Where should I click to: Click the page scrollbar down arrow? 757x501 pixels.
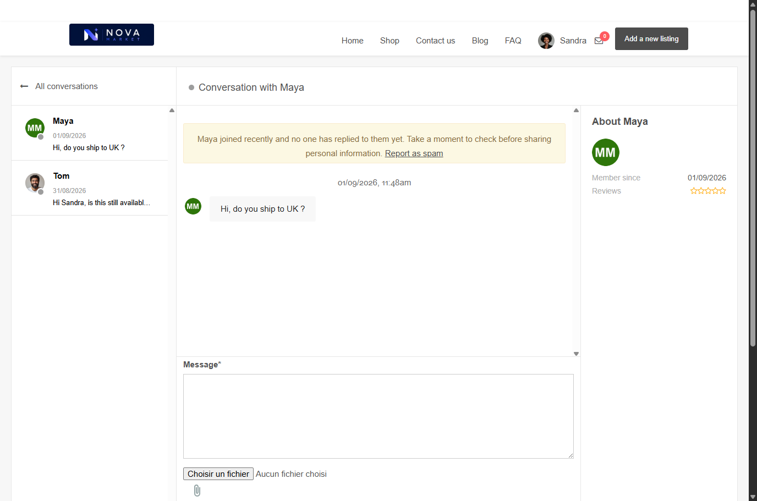click(x=753, y=497)
